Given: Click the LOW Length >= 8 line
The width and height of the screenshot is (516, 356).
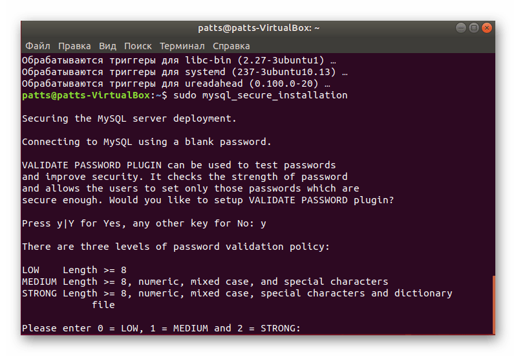Looking at the screenshot, I should pyautogui.click(x=74, y=270).
